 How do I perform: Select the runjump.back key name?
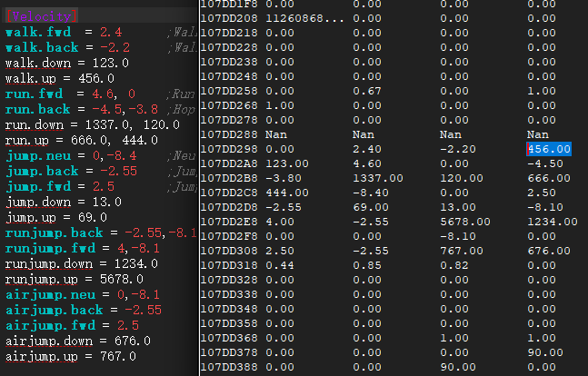tap(54, 233)
